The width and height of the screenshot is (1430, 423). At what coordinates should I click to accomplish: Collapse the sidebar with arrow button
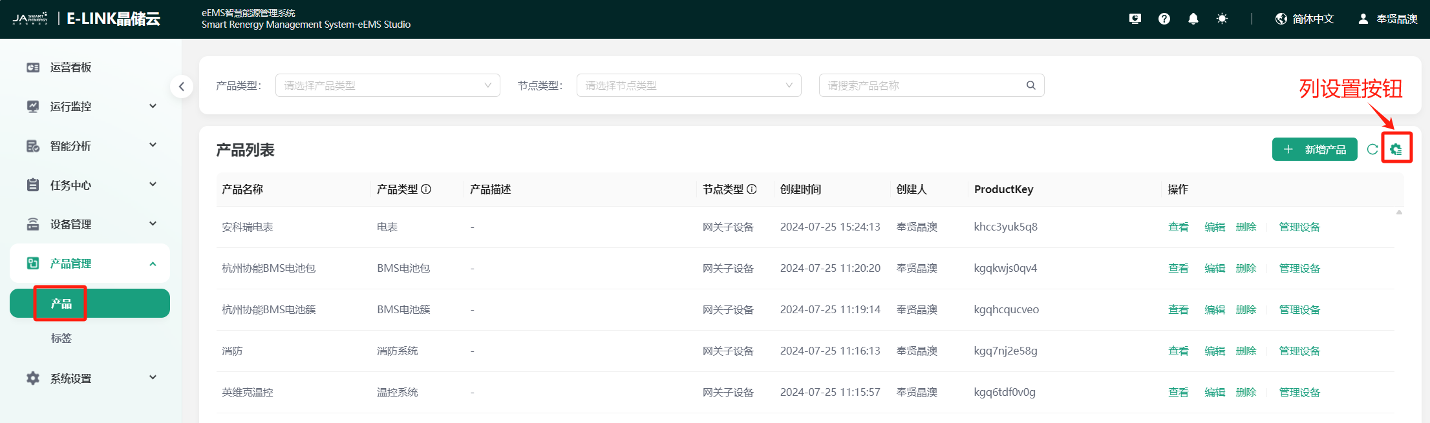[x=182, y=86]
